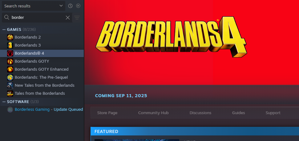This screenshot has height=141, width=299.
Task: Click the recent activity clock icon
Action: pyautogui.click(x=71, y=6)
